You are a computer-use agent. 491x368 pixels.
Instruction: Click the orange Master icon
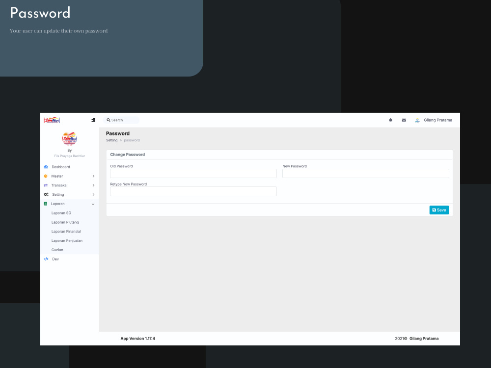coord(46,176)
